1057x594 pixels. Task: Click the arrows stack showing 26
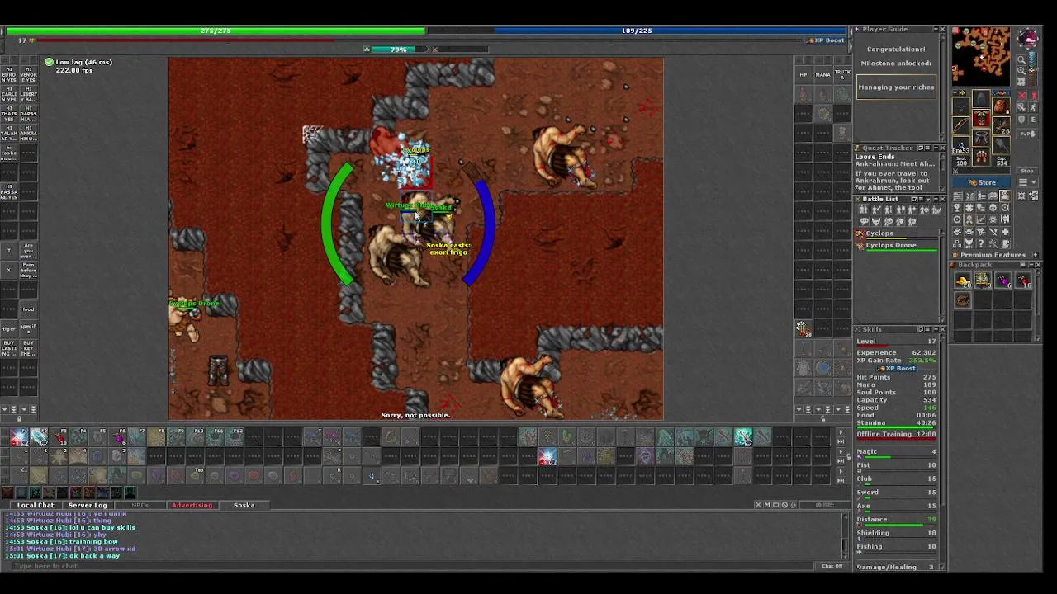[x=1001, y=126]
